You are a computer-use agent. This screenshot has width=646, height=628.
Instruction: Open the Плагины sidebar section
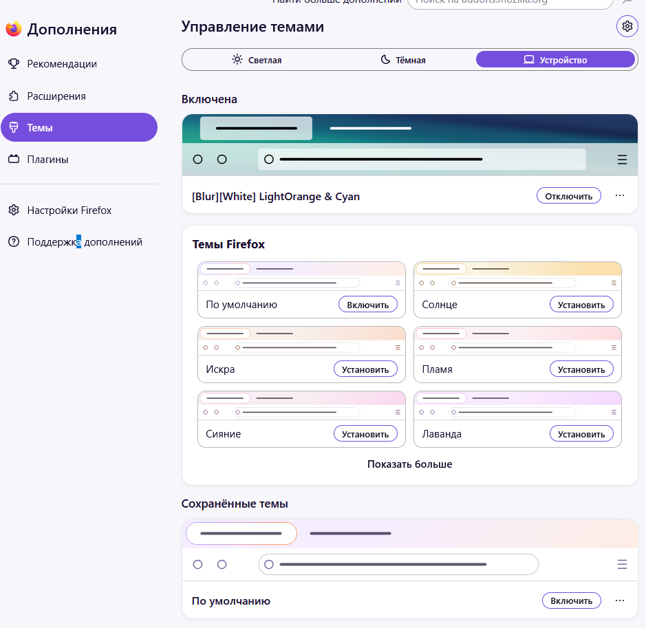pos(79,160)
